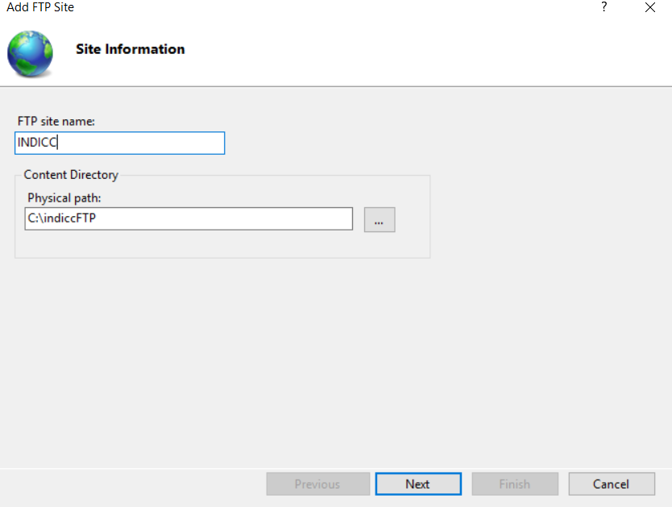Open help with the question mark button
The width and height of the screenshot is (672, 507).
pyautogui.click(x=604, y=7)
